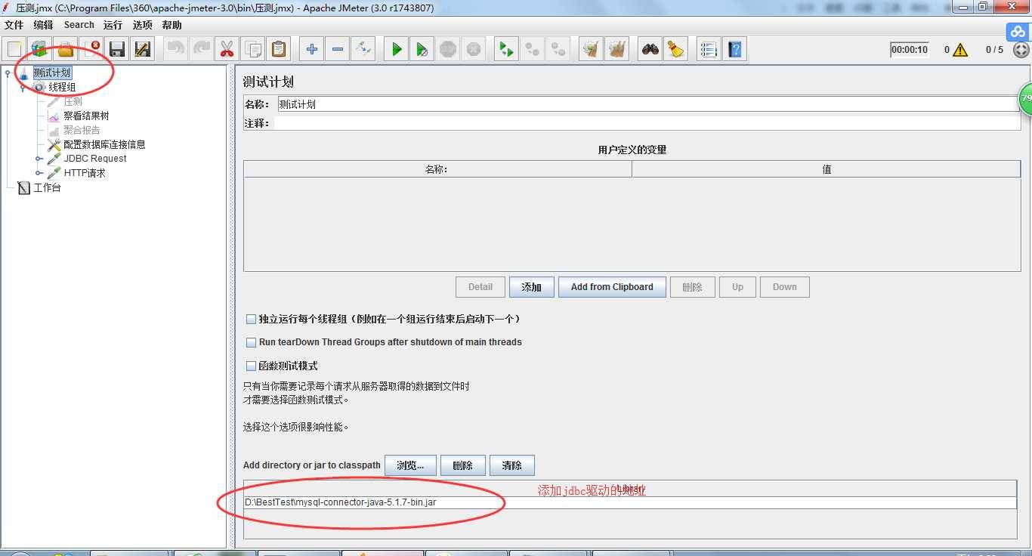The height and width of the screenshot is (556, 1032).
Task: Click the Remote Start All icon
Action: coord(506,50)
